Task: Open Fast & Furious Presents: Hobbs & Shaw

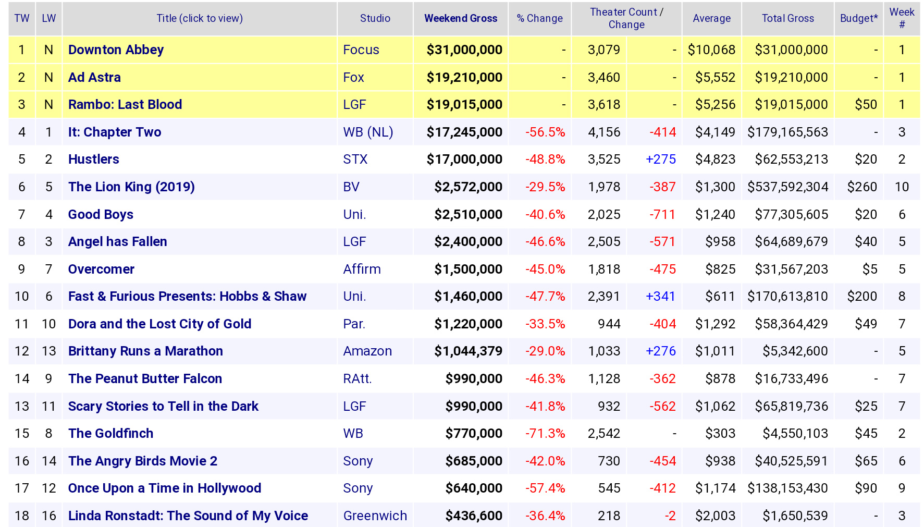Action: click(187, 297)
